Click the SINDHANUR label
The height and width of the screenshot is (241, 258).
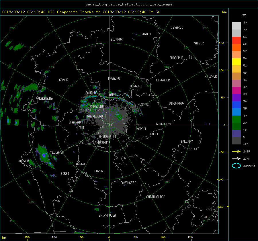[x=177, y=103]
